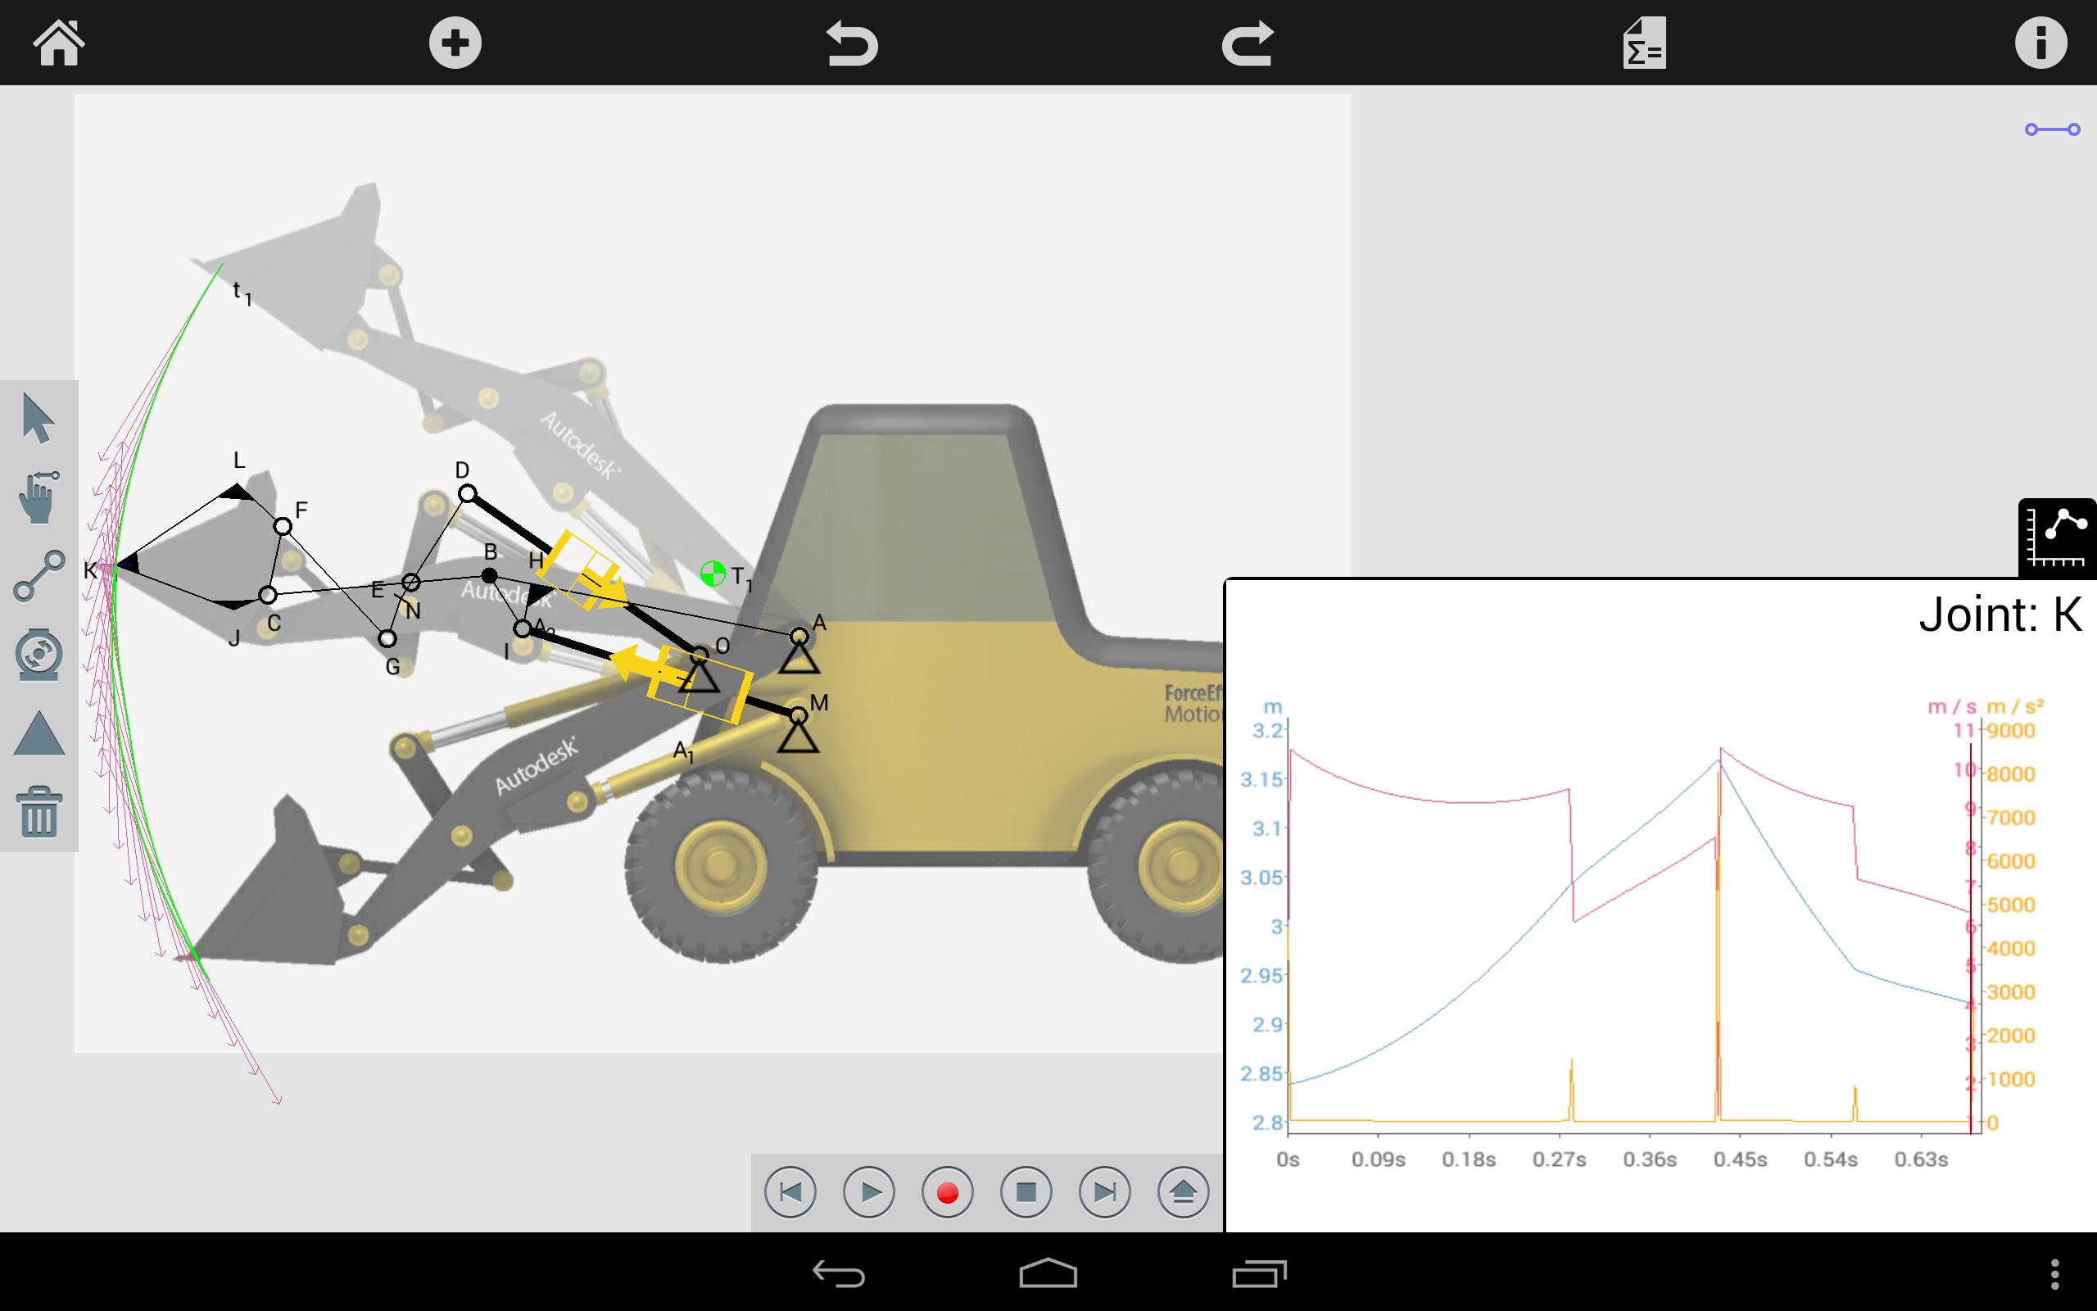This screenshot has height=1311, width=2097.
Task: Open the calculation report icon
Action: point(1644,43)
